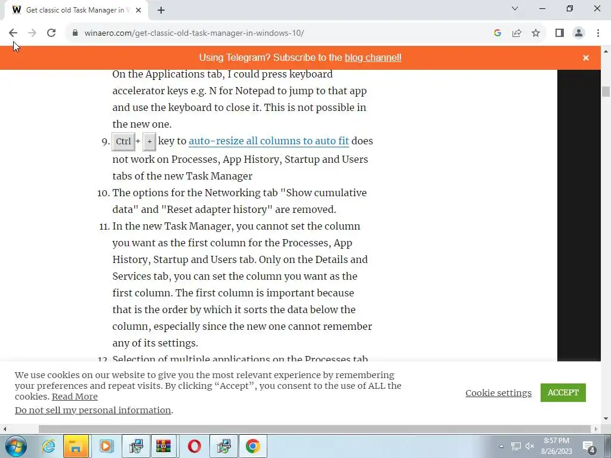Open WinRAR from the taskbar
The height and width of the screenshot is (458, 611).
point(164,446)
